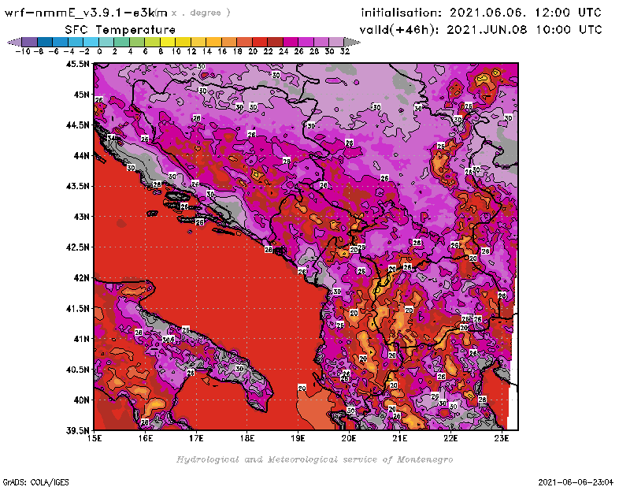Click the yellow legend swatch between 8 and 10
The height and width of the screenshot is (487, 630).
tap(168, 42)
